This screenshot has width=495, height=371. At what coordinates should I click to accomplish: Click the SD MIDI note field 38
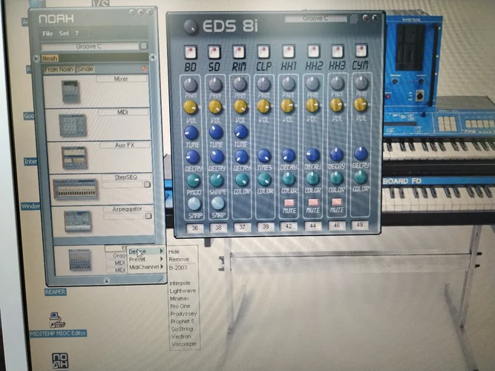pos(218,228)
